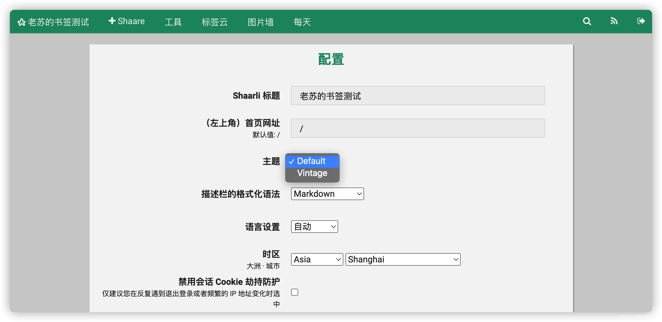Go to 标签云 page
The height and width of the screenshot is (322, 662).
pos(215,22)
